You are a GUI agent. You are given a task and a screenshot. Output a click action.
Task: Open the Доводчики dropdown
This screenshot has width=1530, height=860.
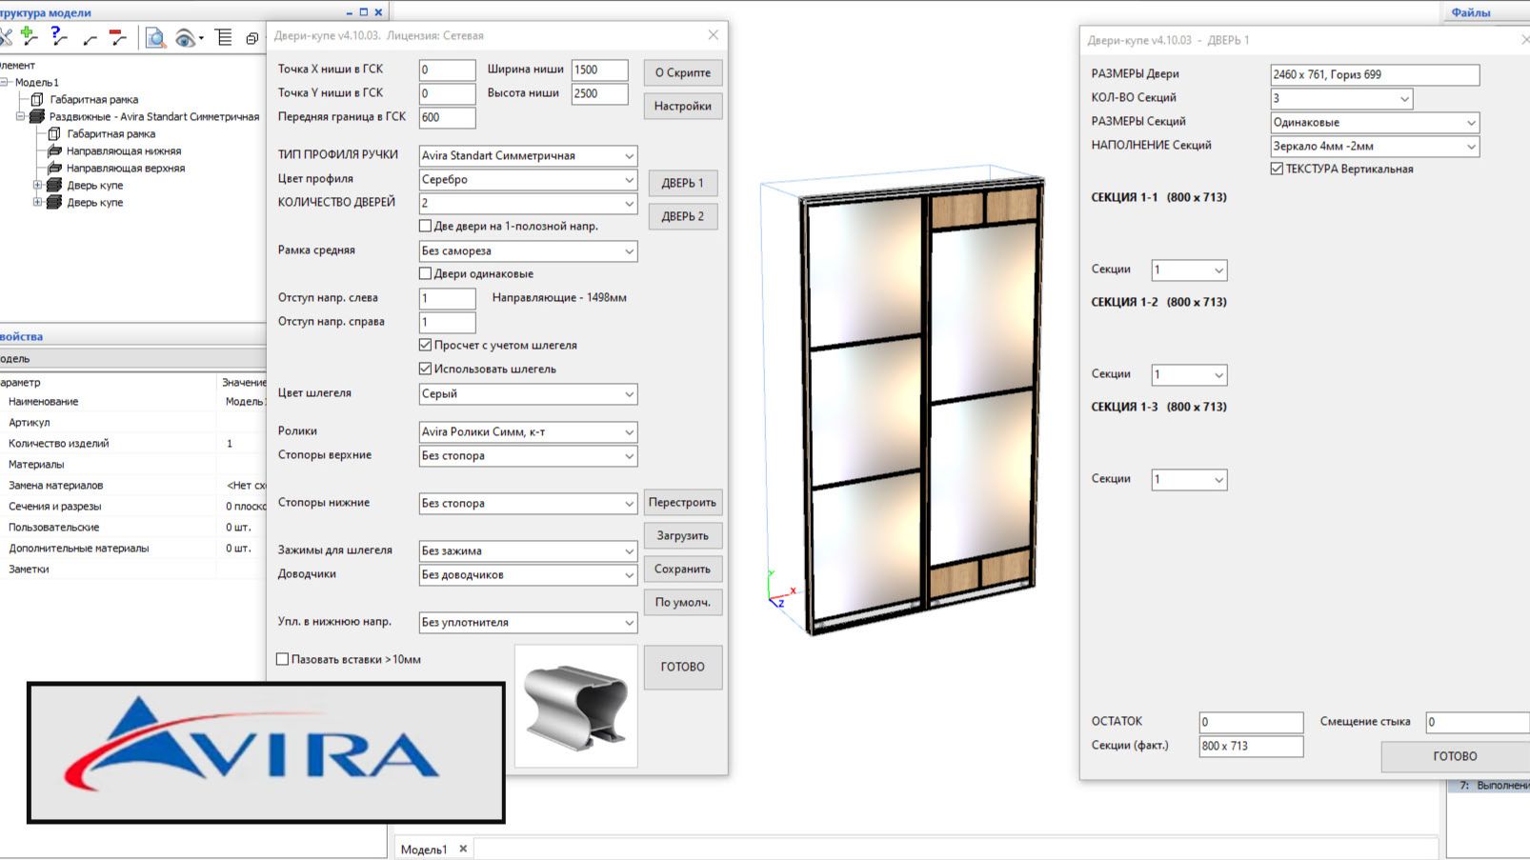[528, 574]
